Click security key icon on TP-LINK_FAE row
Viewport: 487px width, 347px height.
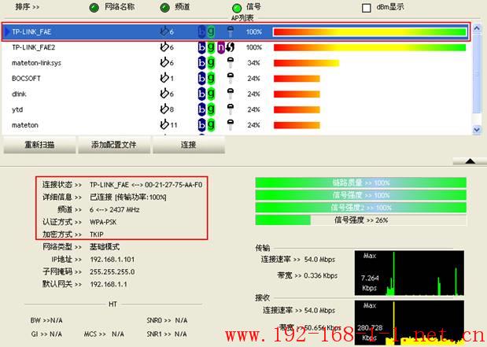click(x=231, y=31)
